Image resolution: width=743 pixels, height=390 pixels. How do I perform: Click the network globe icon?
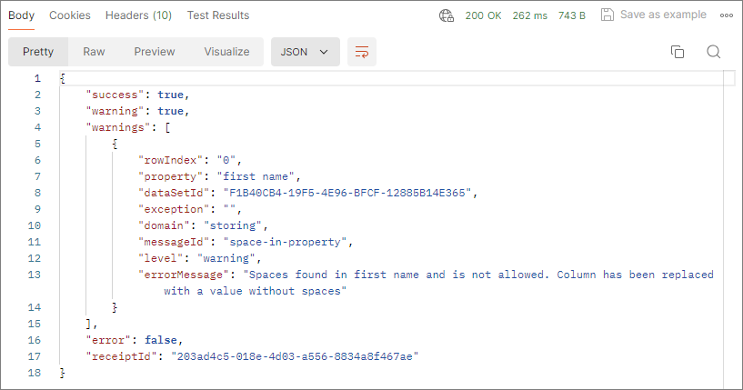(x=447, y=15)
